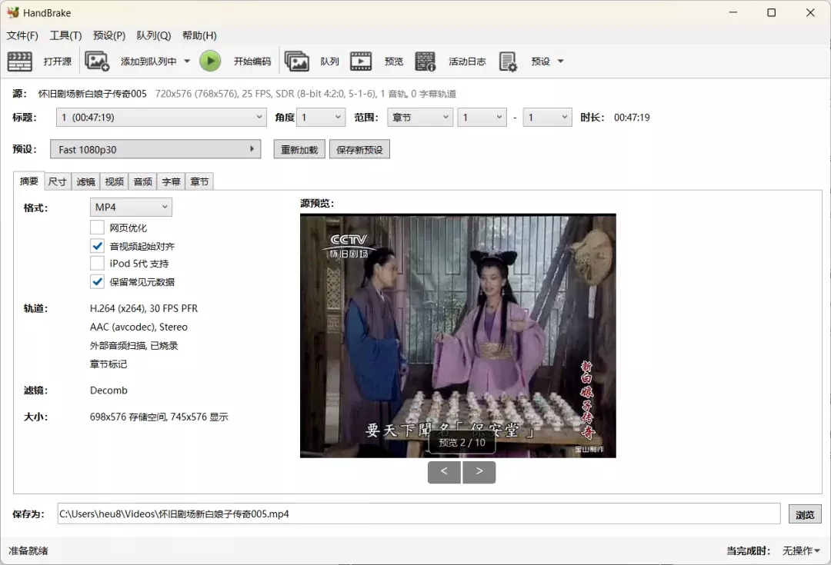Screen dimensions: 831x565
Task: Click the 保存为 file path field
Action: tap(419, 514)
